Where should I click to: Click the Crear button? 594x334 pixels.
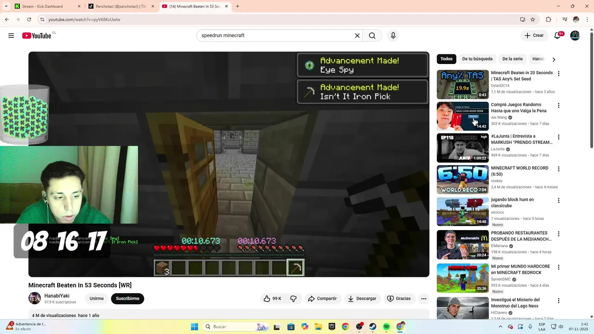click(534, 36)
